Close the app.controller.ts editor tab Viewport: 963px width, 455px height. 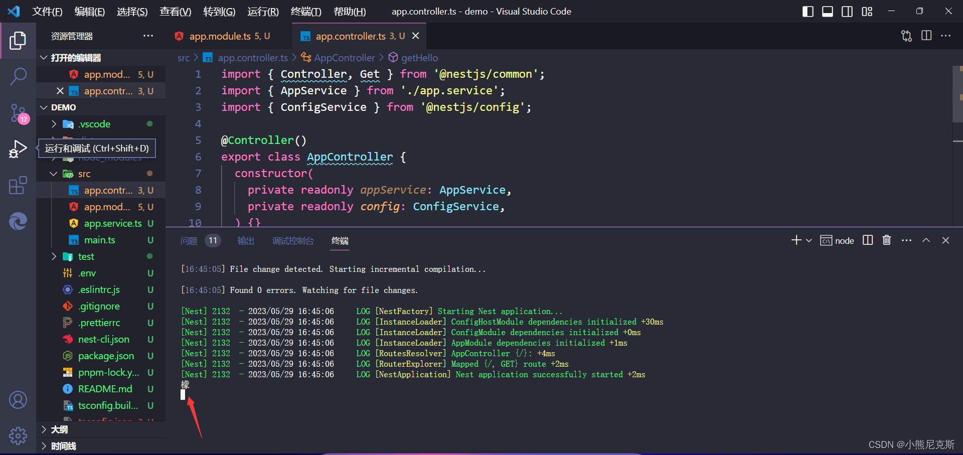[415, 36]
